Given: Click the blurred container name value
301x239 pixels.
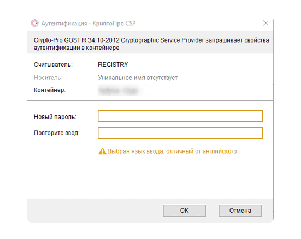Looking at the screenshot, I should (118, 90).
